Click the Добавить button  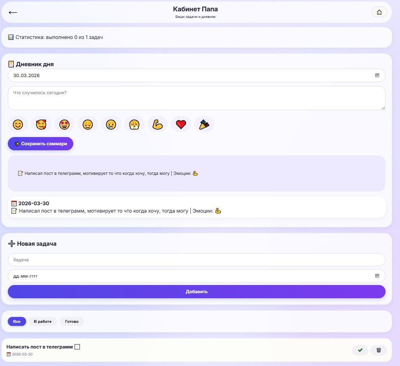click(196, 292)
